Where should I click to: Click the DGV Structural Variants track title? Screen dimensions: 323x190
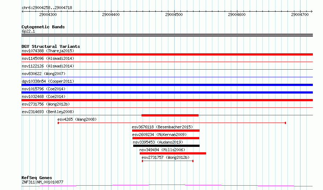pyautogui.click(x=51, y=46)
